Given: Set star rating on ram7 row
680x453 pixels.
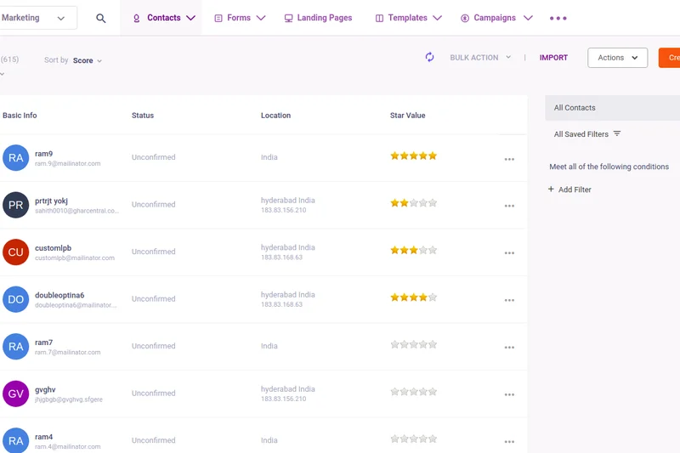Looking at the screenshot, I should tap(413, 345).
